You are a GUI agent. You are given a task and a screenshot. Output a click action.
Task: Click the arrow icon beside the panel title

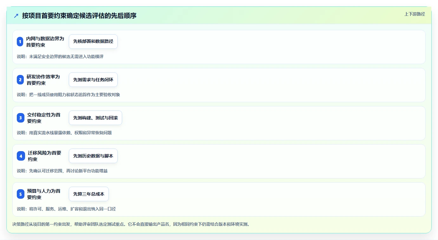(16, 16)
